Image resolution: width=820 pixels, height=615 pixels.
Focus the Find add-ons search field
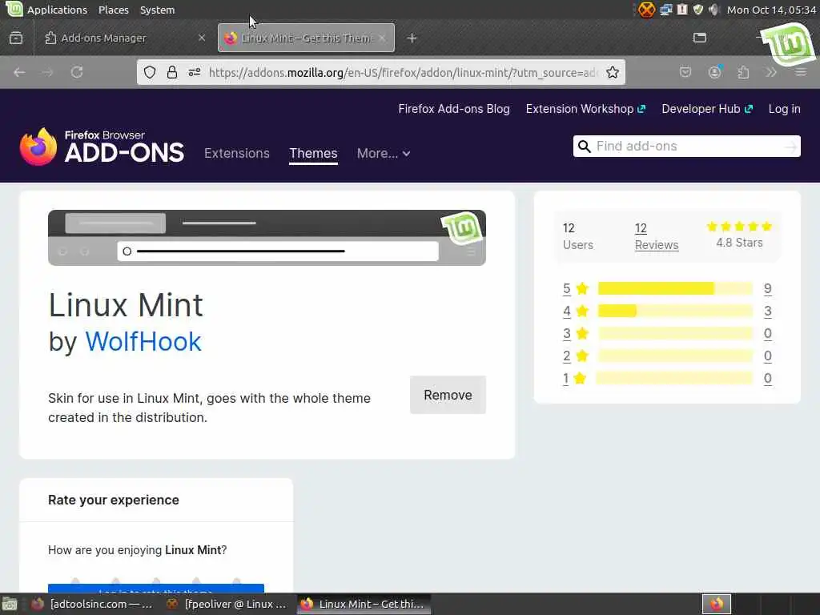[x=688, y=146]
